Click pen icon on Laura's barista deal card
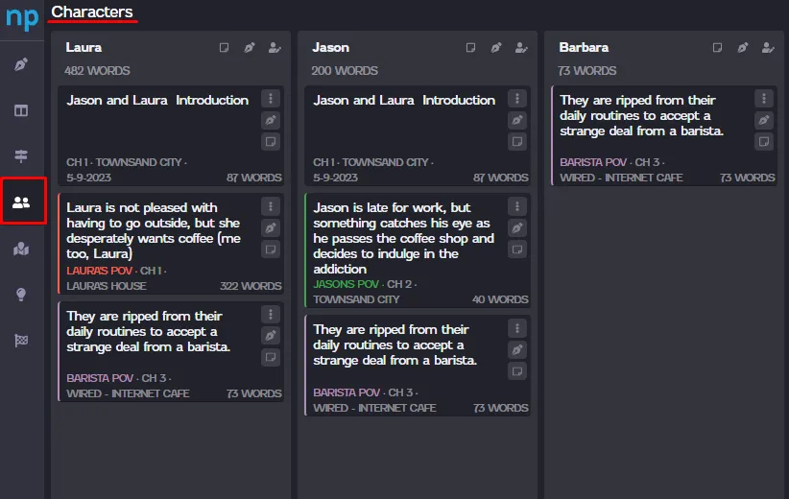Image resolution: width=789 pixels, height=499 pixels. (271, 336)
